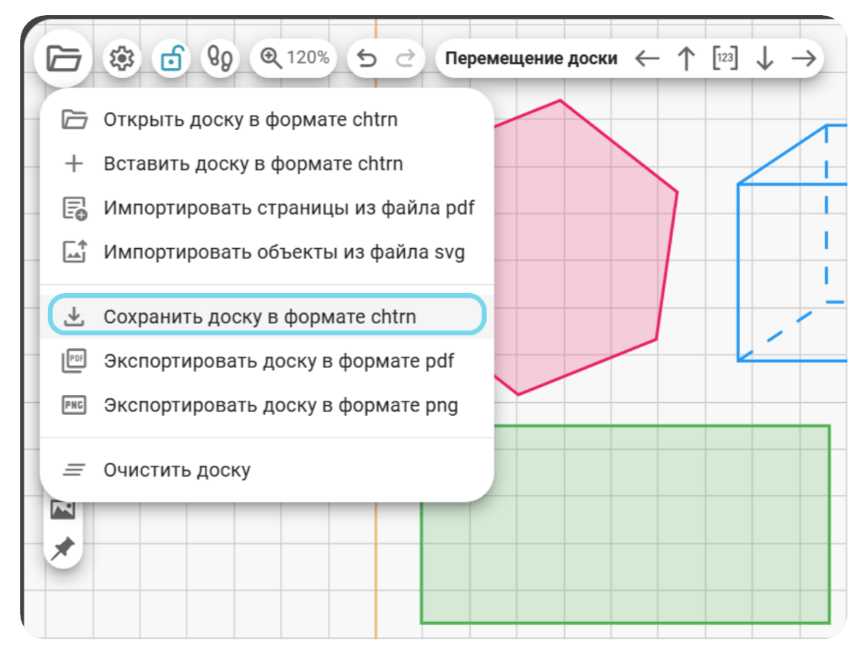
Task: Select 'Импортировать страницы из файла pdf'
Action: tap(267, 208)
